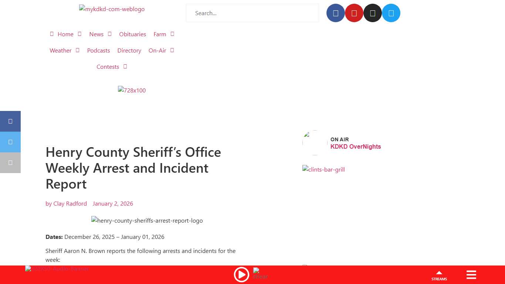
Task: Expand the News dropdown menu
Action: [96, 34]
